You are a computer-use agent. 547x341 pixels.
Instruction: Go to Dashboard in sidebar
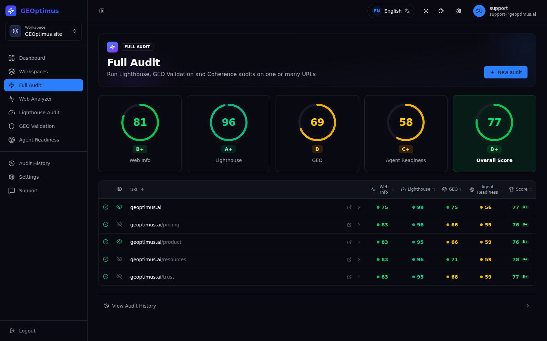[43, 58]
